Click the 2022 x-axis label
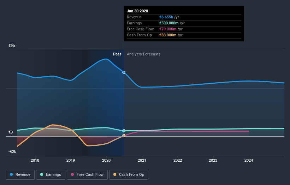This screenshot has width=290, height=185. (x=178, y=160)
